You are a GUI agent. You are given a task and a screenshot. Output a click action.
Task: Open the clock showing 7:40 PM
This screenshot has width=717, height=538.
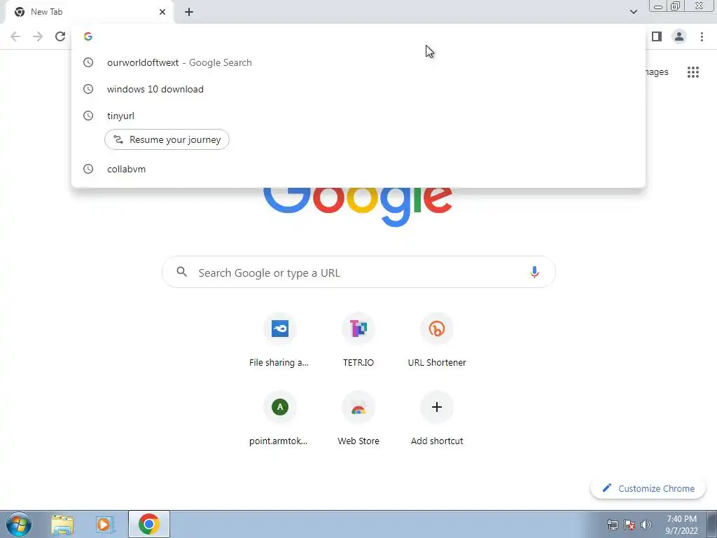click(681, 525)
